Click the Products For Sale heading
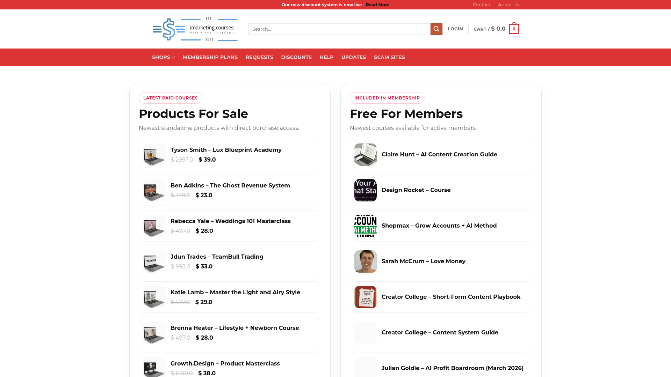 pos(193,114)
